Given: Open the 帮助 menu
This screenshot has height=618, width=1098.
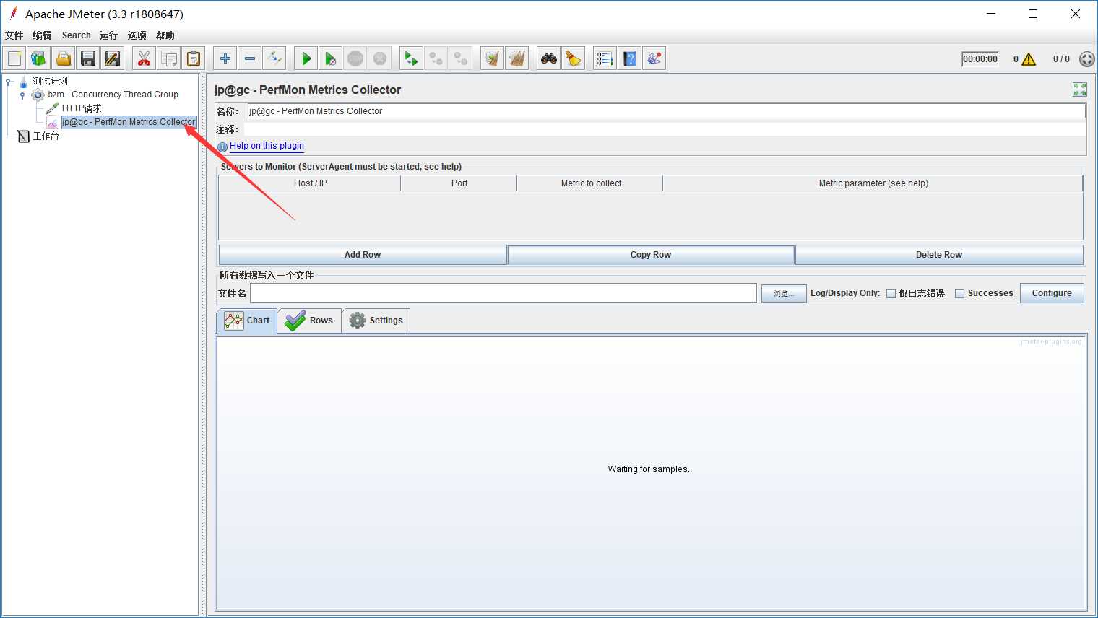Looking at the screenshot, I should 165,35.
